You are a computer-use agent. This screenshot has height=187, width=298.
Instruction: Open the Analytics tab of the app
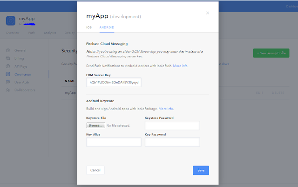pos(50,33)
